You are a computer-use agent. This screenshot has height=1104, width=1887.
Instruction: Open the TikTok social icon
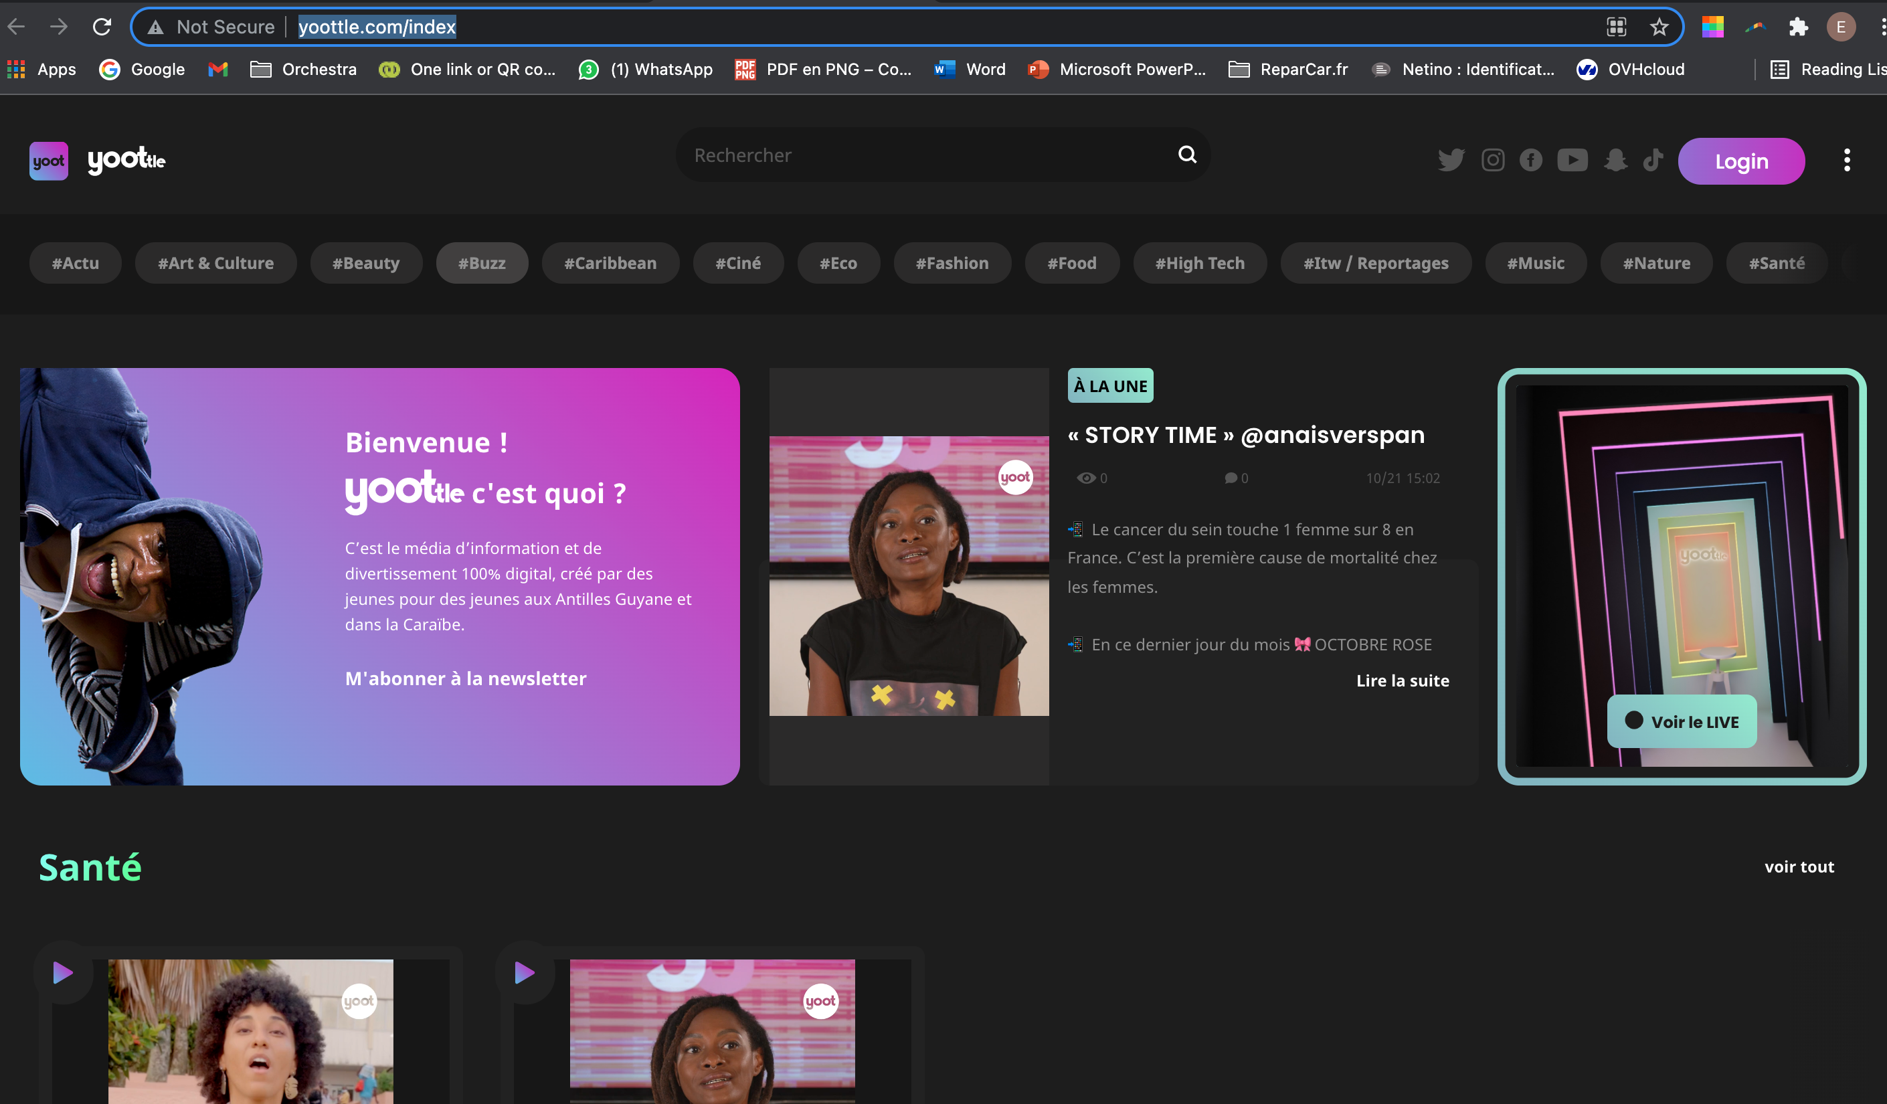(x=1653, y=161)
